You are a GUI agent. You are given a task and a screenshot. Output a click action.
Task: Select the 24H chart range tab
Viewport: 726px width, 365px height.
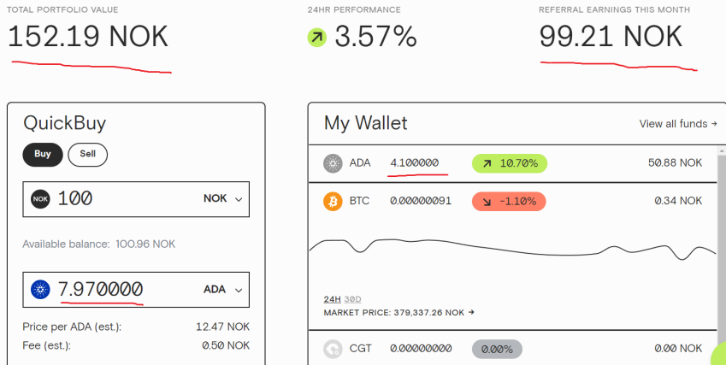pyautogui.click(x=332, y=299)
